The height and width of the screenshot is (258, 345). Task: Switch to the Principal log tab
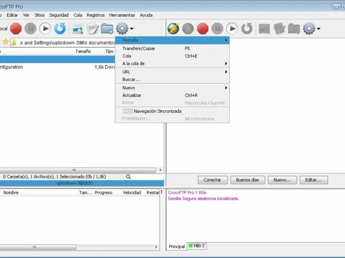point(177,246)
